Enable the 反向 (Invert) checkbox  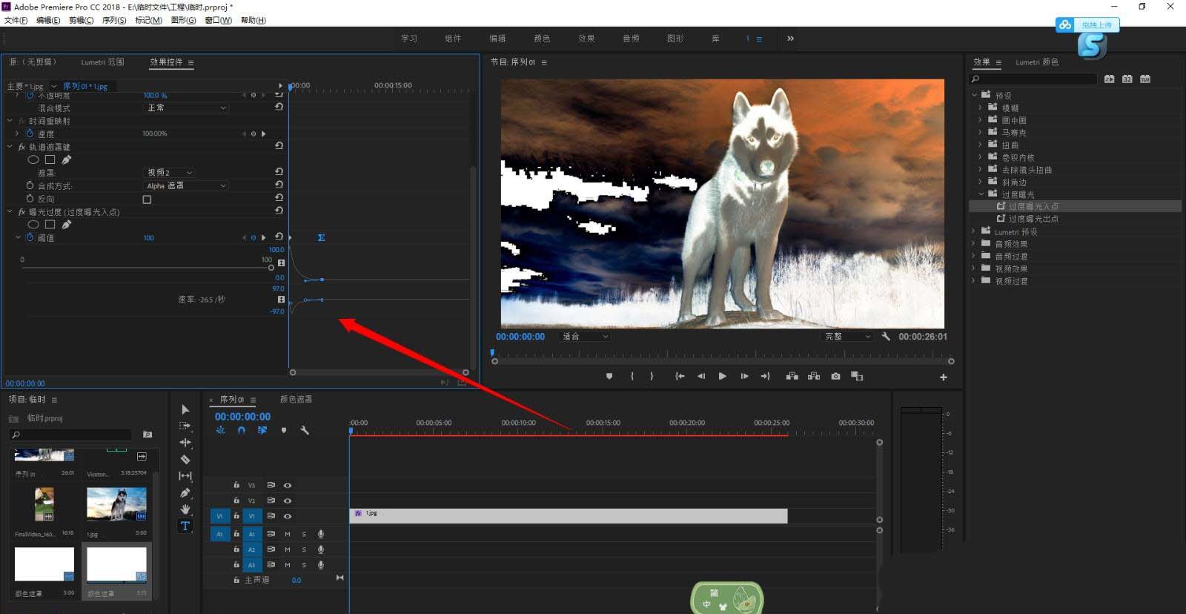click(x=147, y=199)
